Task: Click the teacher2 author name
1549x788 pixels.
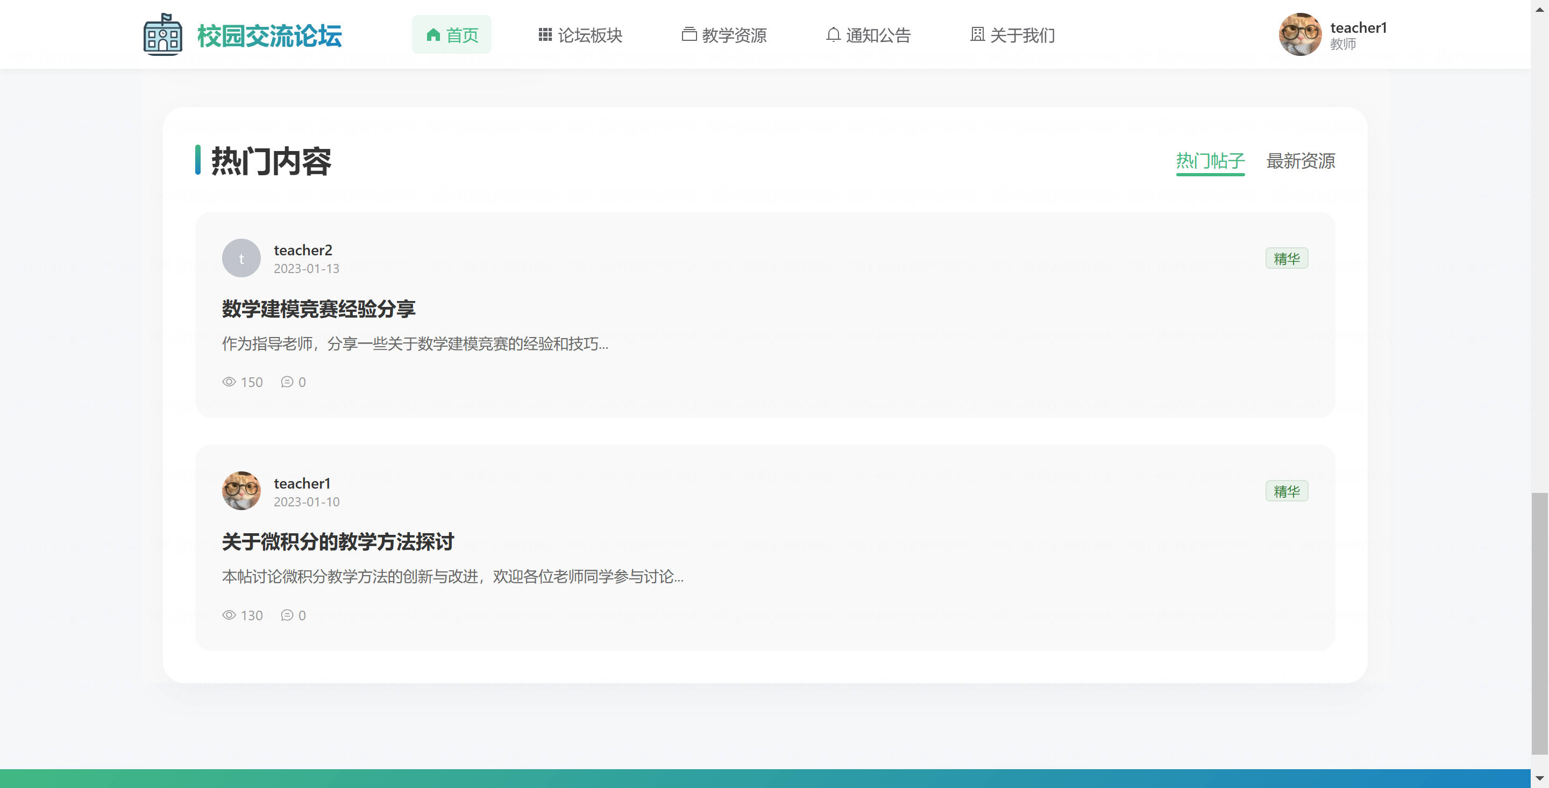Action: (303, 250)
